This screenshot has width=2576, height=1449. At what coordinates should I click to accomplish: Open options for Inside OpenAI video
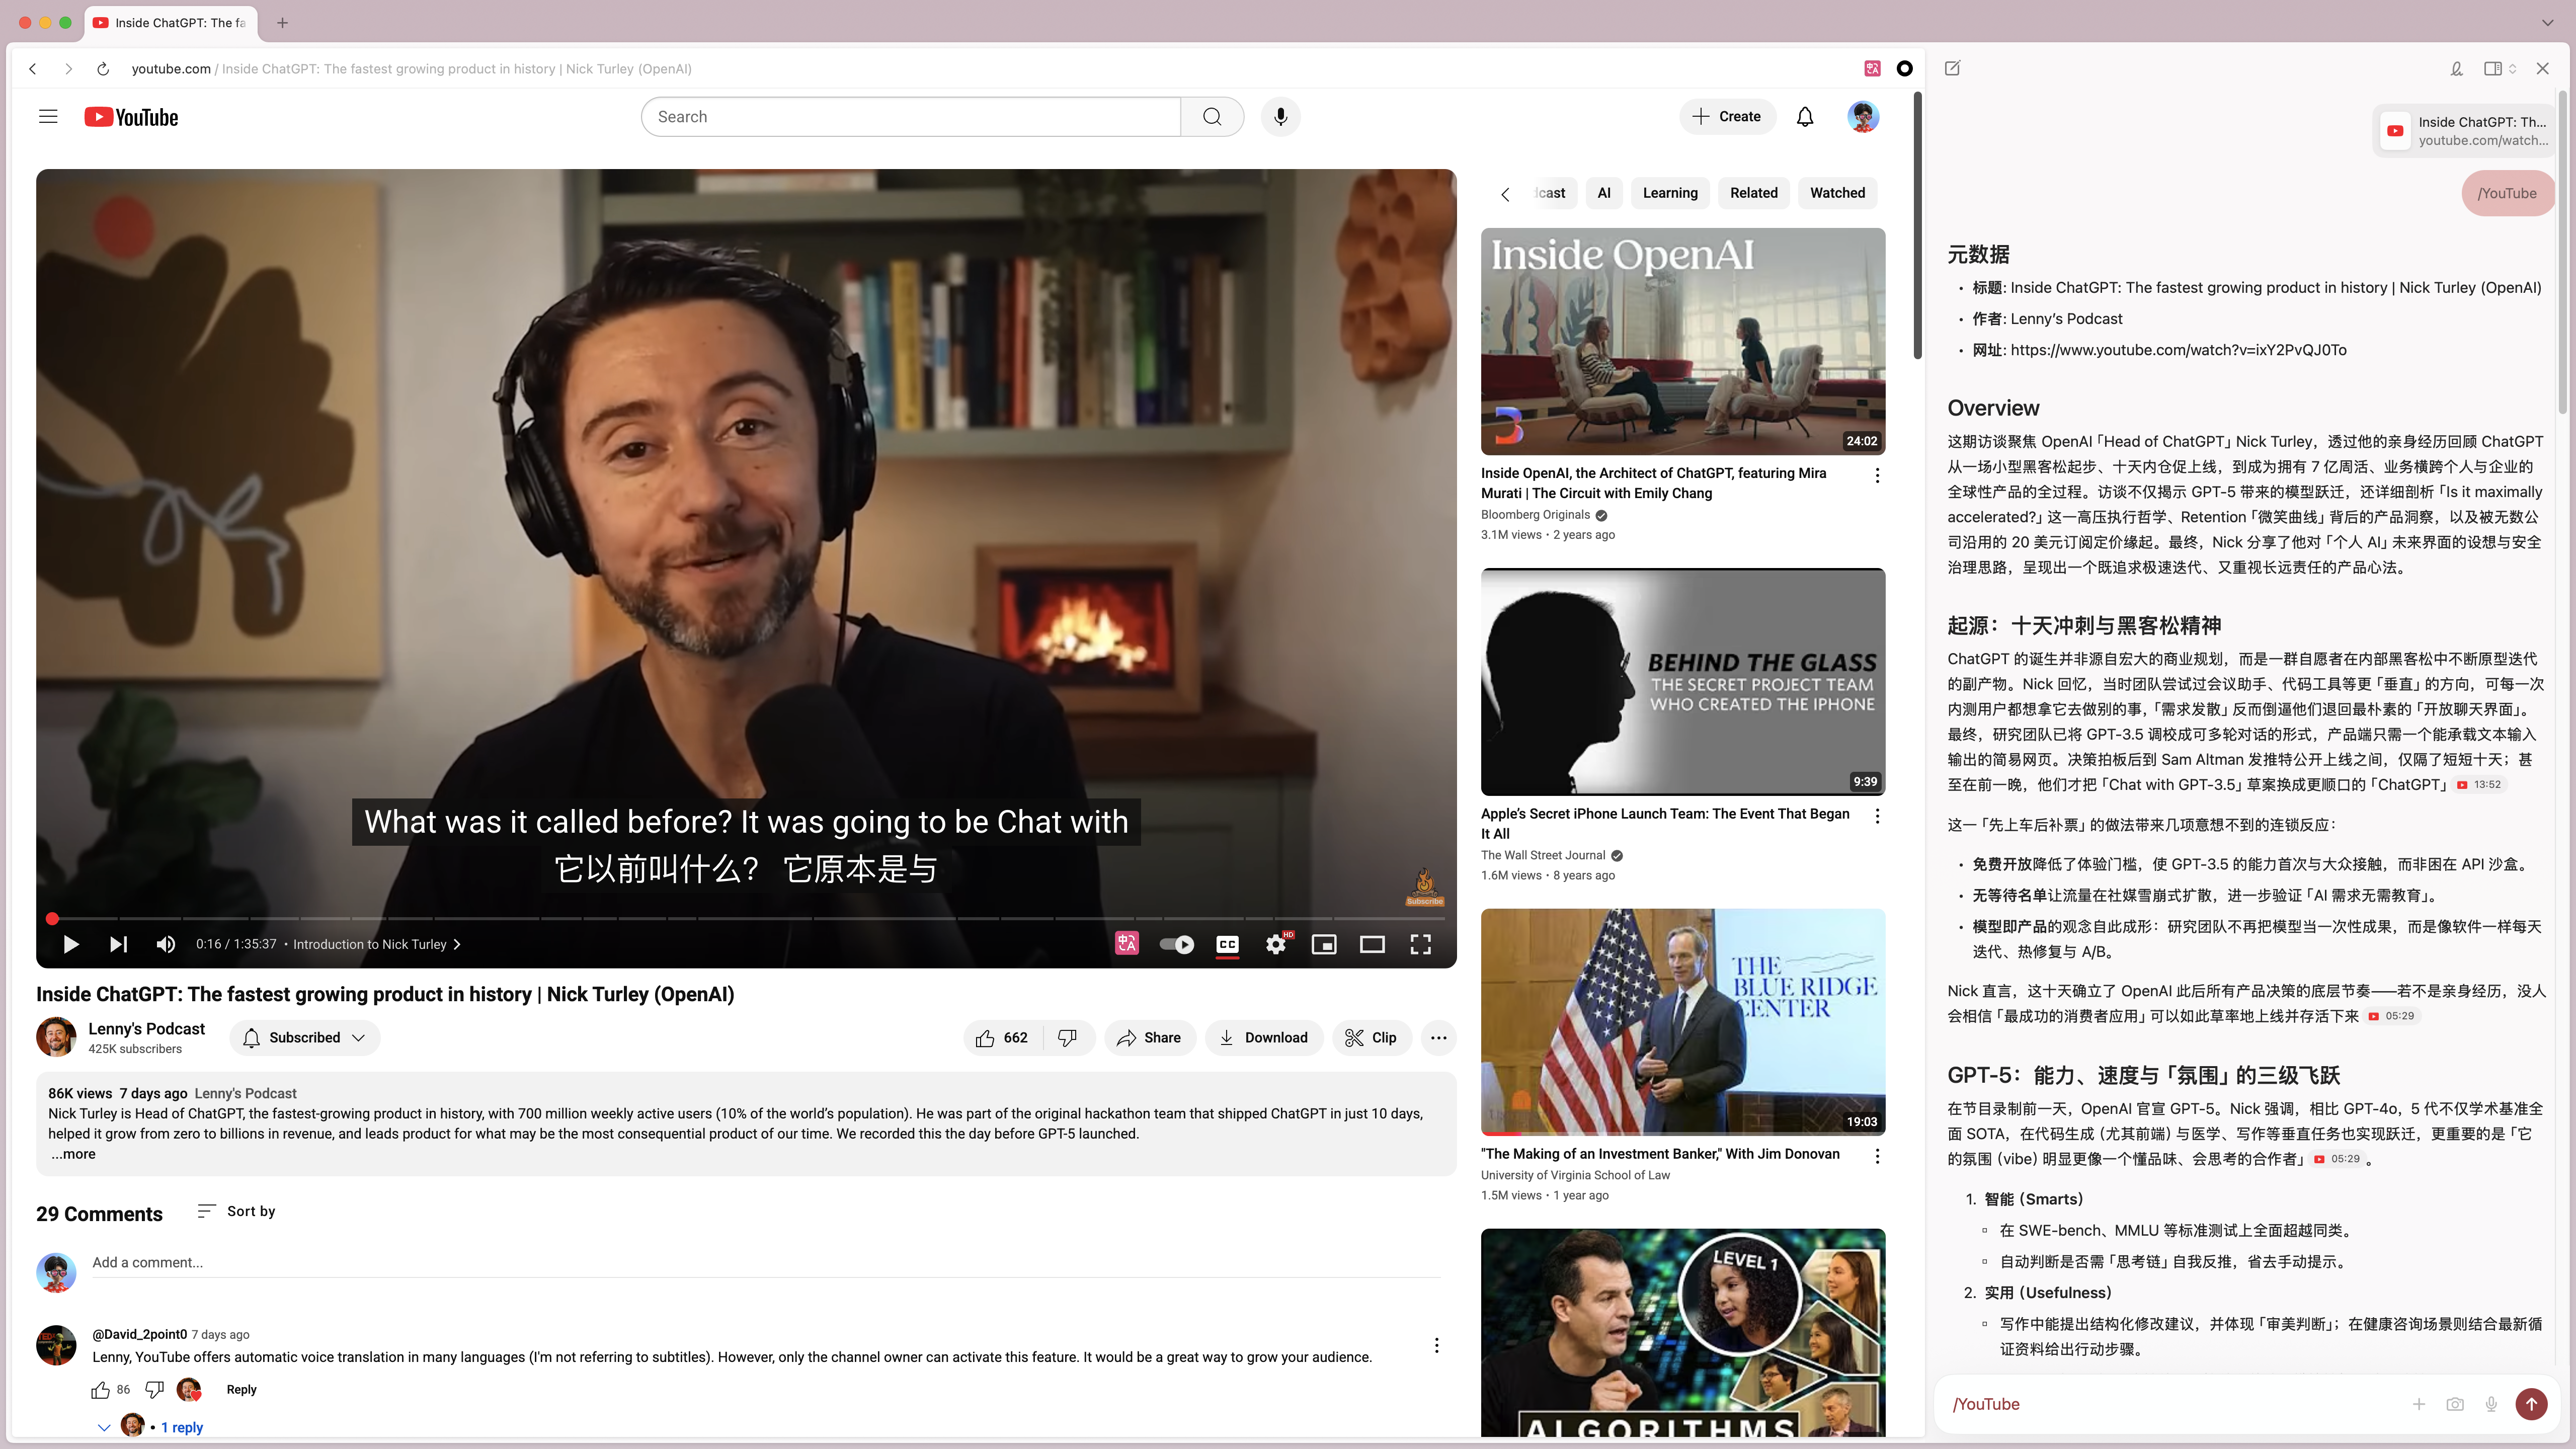point(1877,476)
